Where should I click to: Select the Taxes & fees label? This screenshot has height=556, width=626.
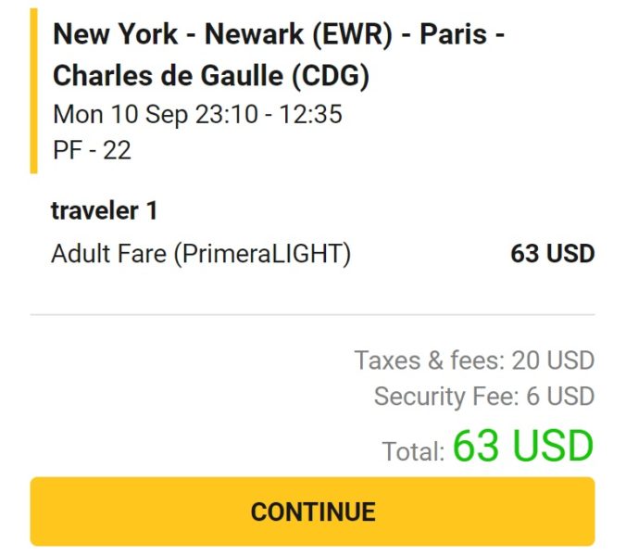pyautogui.click(x=426, y=360)
